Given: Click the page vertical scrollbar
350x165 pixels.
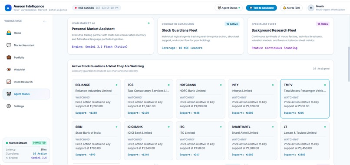Looking at the screenshot, I should [349, 64].
